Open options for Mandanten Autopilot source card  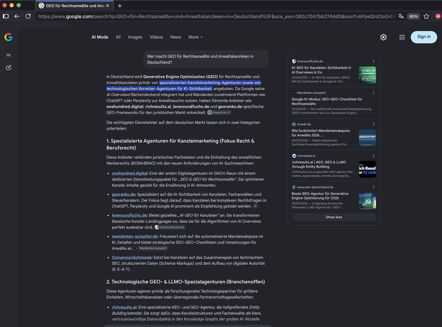374,93
